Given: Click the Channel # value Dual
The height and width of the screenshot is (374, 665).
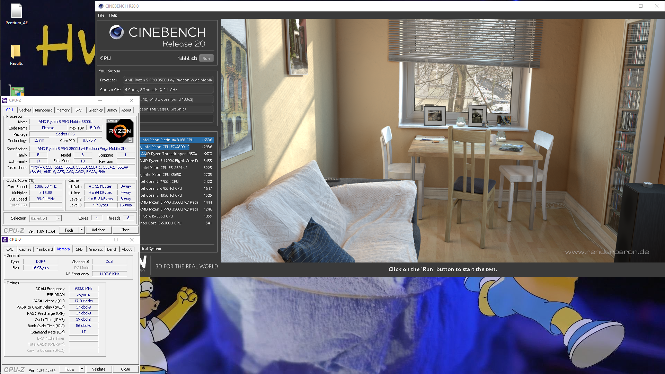Looking at the screenshot, I should [109, 261].
